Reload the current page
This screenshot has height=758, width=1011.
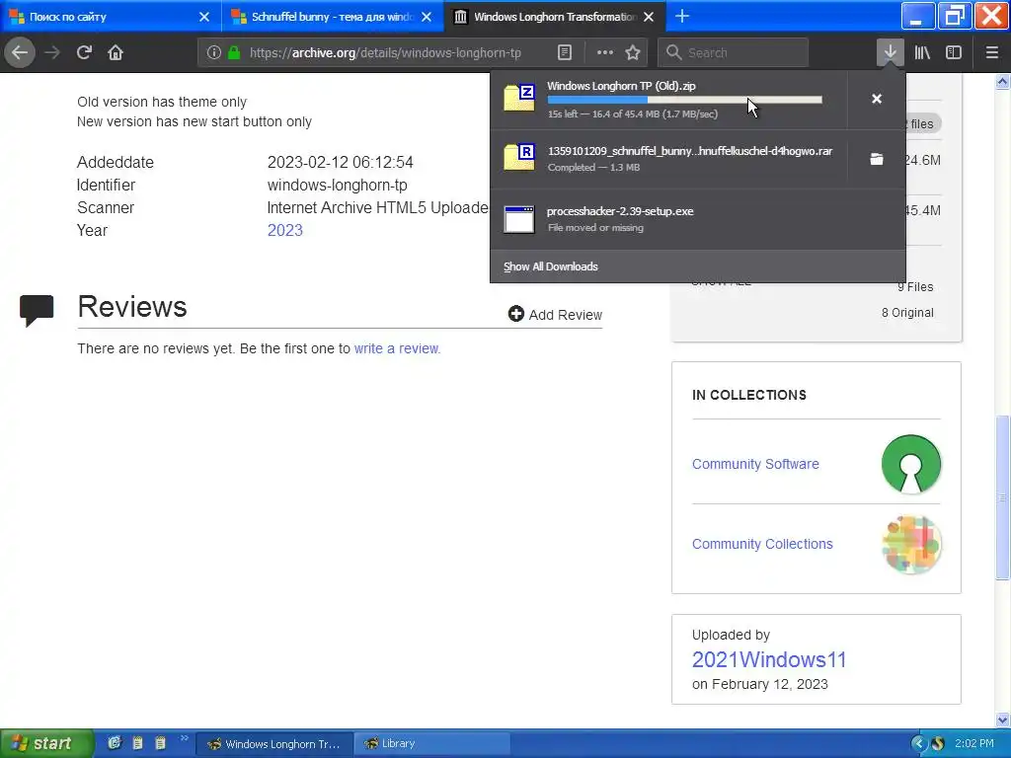[85, 52]
